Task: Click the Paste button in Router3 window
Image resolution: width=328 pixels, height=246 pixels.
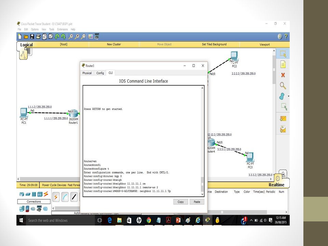Action: coord(197,202)
